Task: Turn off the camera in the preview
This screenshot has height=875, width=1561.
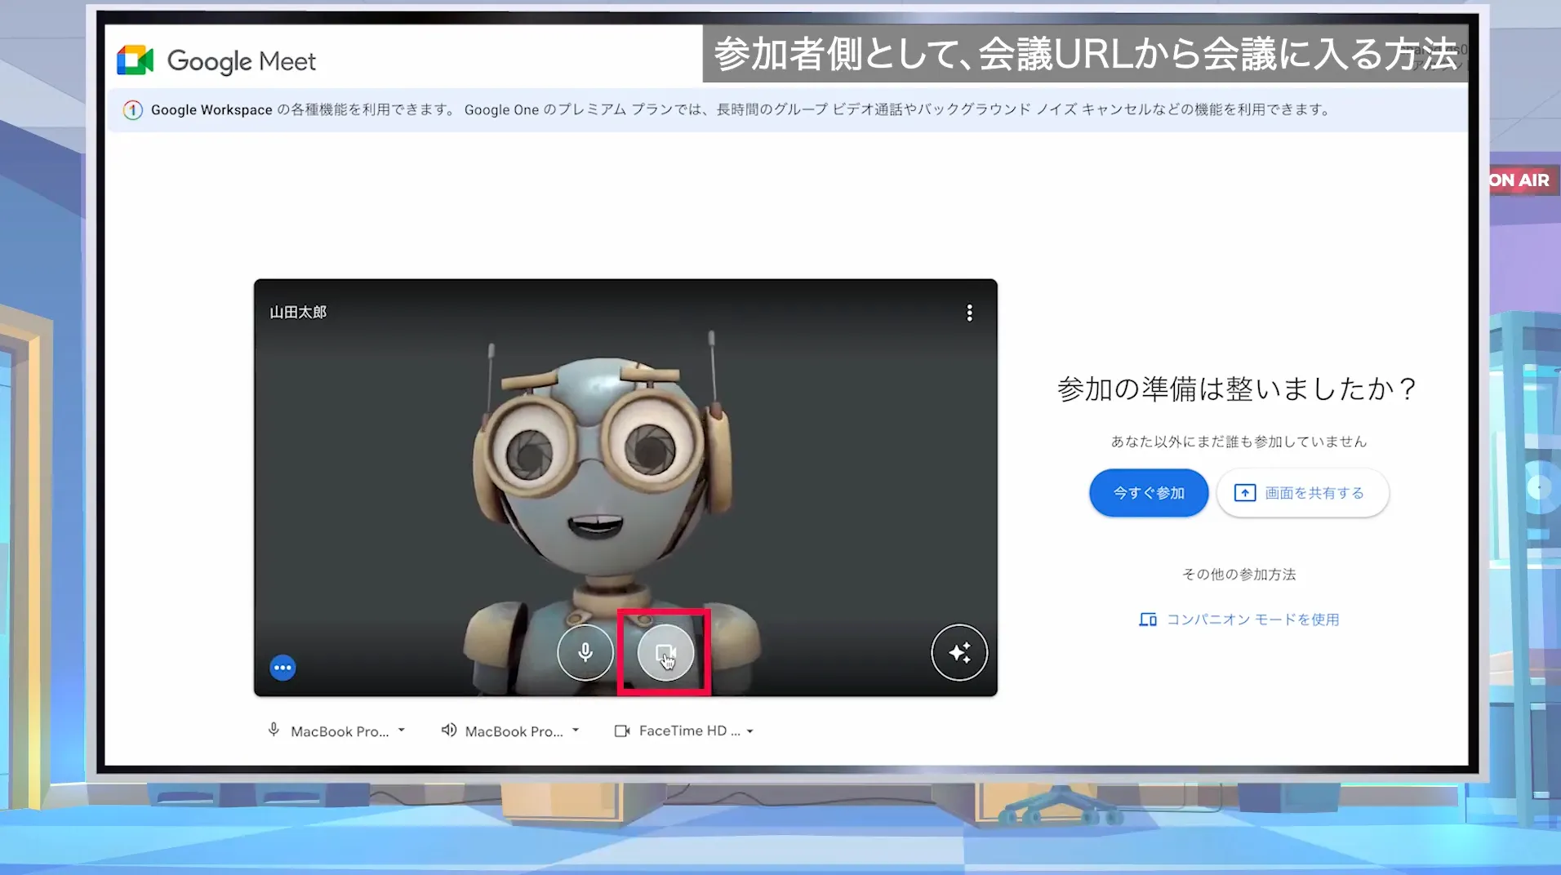Action: coord(666,653)
